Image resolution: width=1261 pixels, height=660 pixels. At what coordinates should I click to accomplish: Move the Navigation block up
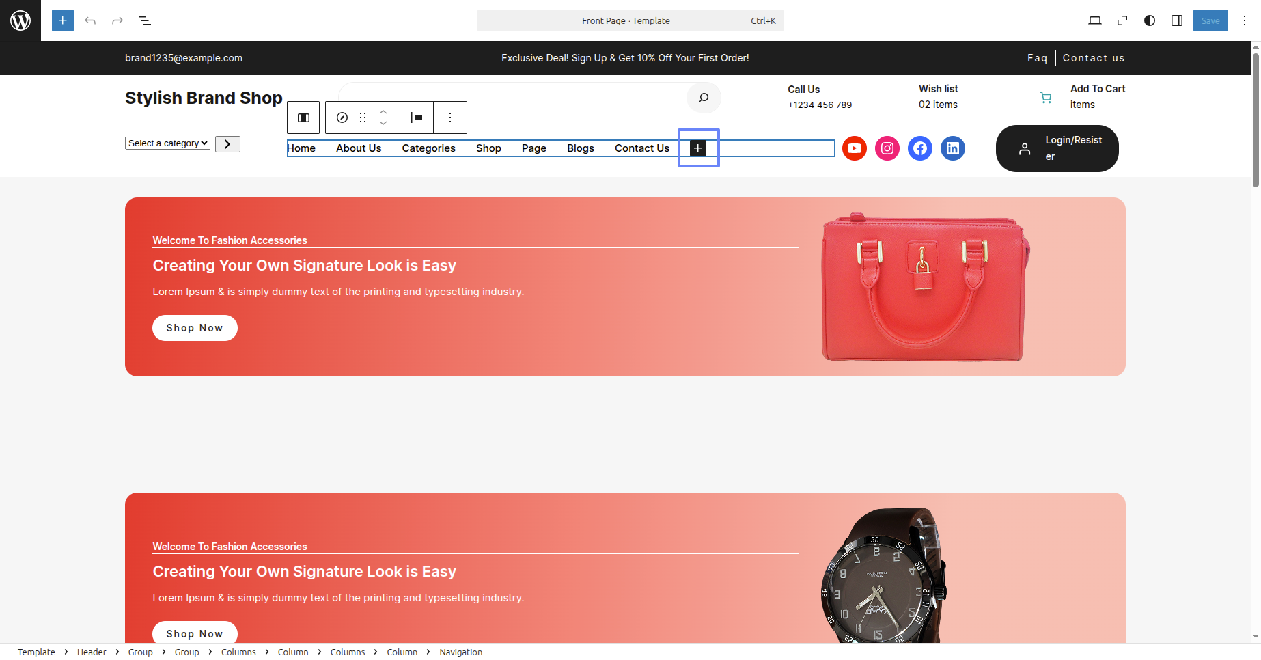[383, 111]
